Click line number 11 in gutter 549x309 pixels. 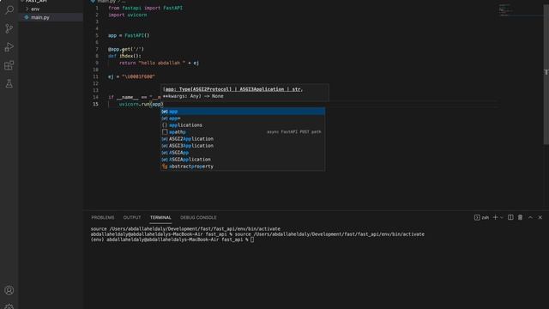pyautogui.click(x=96, y=76)
